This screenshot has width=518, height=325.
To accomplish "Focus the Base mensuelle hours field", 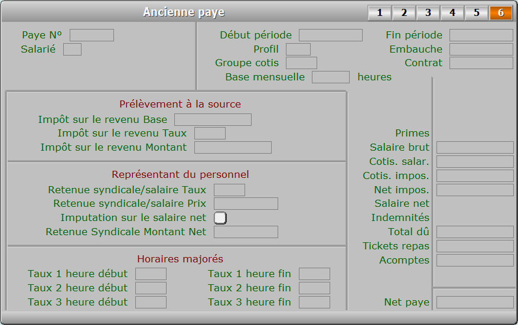I will (x=331, y=77).
